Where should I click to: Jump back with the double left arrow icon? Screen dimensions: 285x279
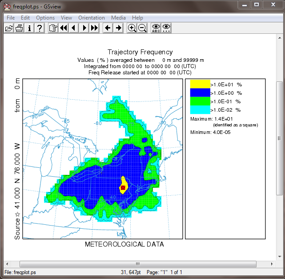64,28
